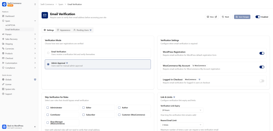This screenshot has height=131, width=273.
Task: Click the Reset button
Action: [x=226, y=17]
